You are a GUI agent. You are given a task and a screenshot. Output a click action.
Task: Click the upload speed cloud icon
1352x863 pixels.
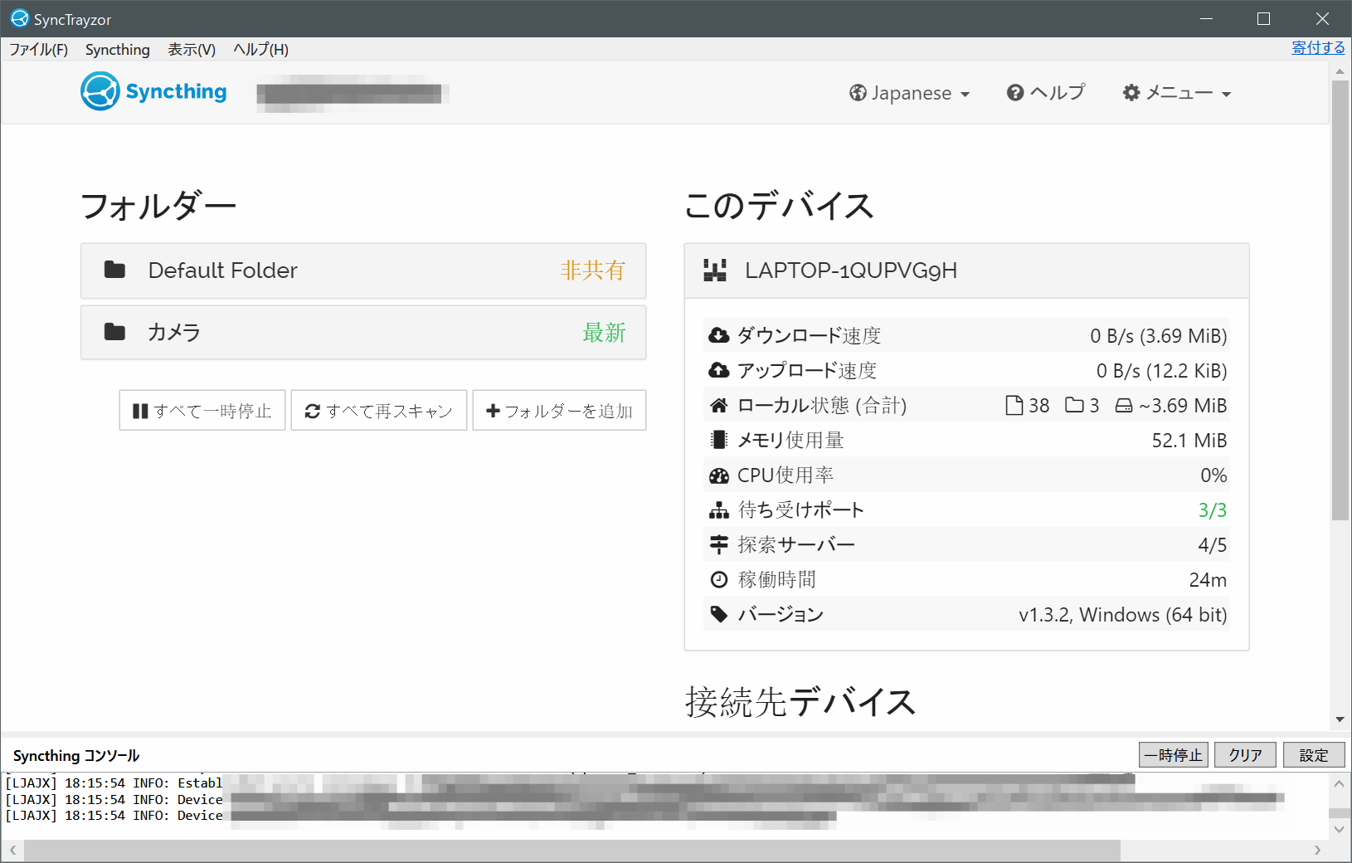click(720, 370)
